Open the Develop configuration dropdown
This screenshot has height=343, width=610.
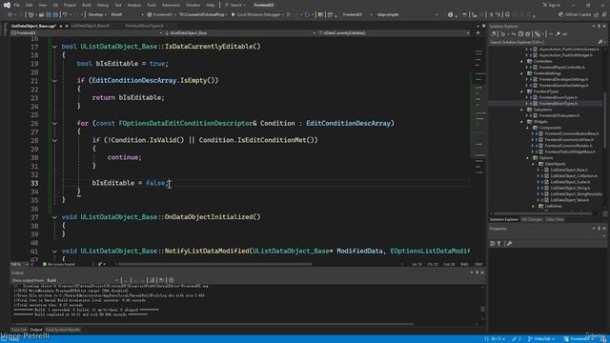tap(97, 15)
